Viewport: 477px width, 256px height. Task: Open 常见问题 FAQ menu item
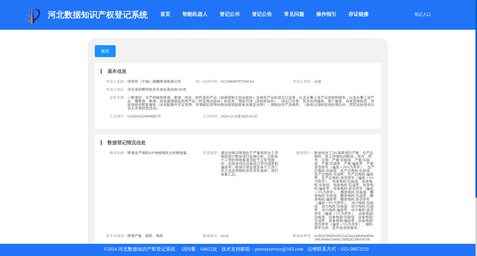click(294, 14)
